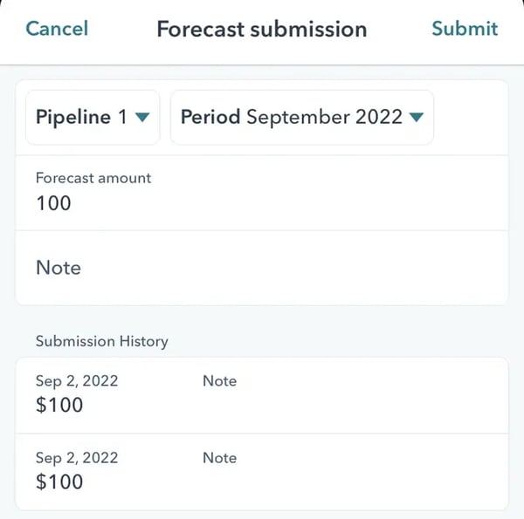Click the Submission History heading
The width and height of the screenshot is (524, 519).
point(101,341)
